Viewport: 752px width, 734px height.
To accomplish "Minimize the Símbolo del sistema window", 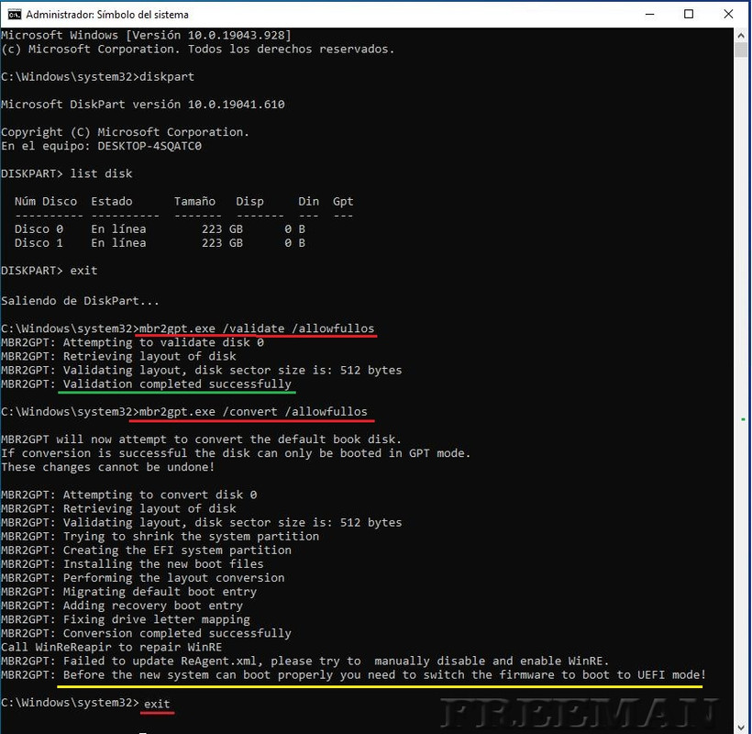I will 650,15.
